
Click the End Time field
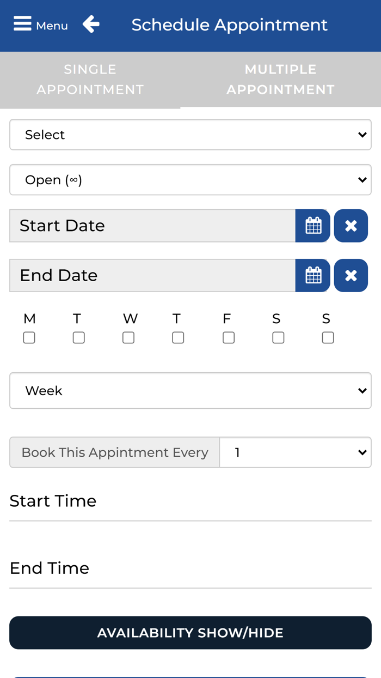tap(190, 568)
